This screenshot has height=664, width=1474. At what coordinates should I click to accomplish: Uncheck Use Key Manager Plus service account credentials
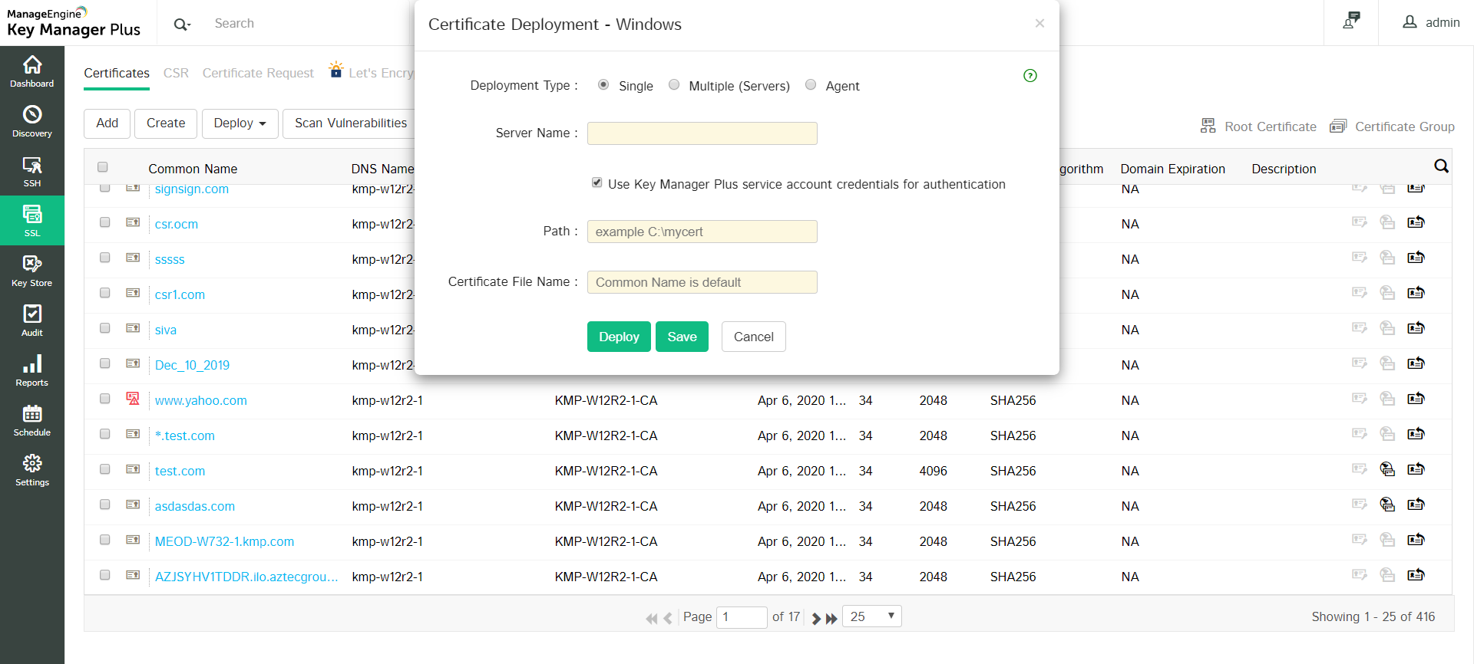click(597, 182)
